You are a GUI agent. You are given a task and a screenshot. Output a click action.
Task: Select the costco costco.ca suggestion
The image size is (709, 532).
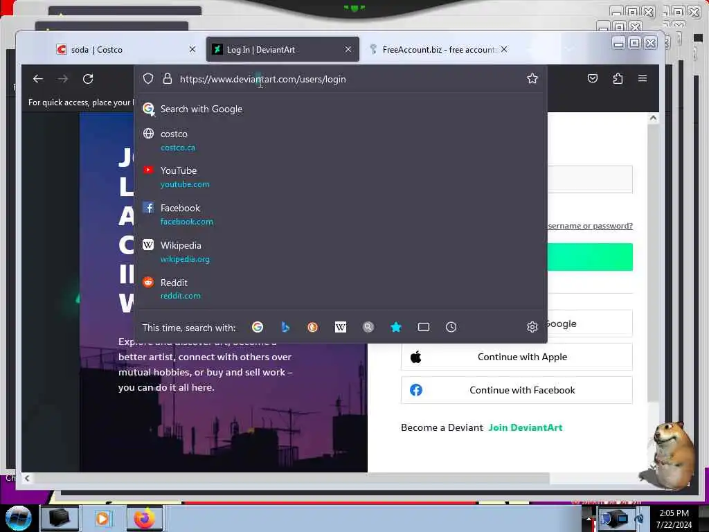click(x=341, y=141)
